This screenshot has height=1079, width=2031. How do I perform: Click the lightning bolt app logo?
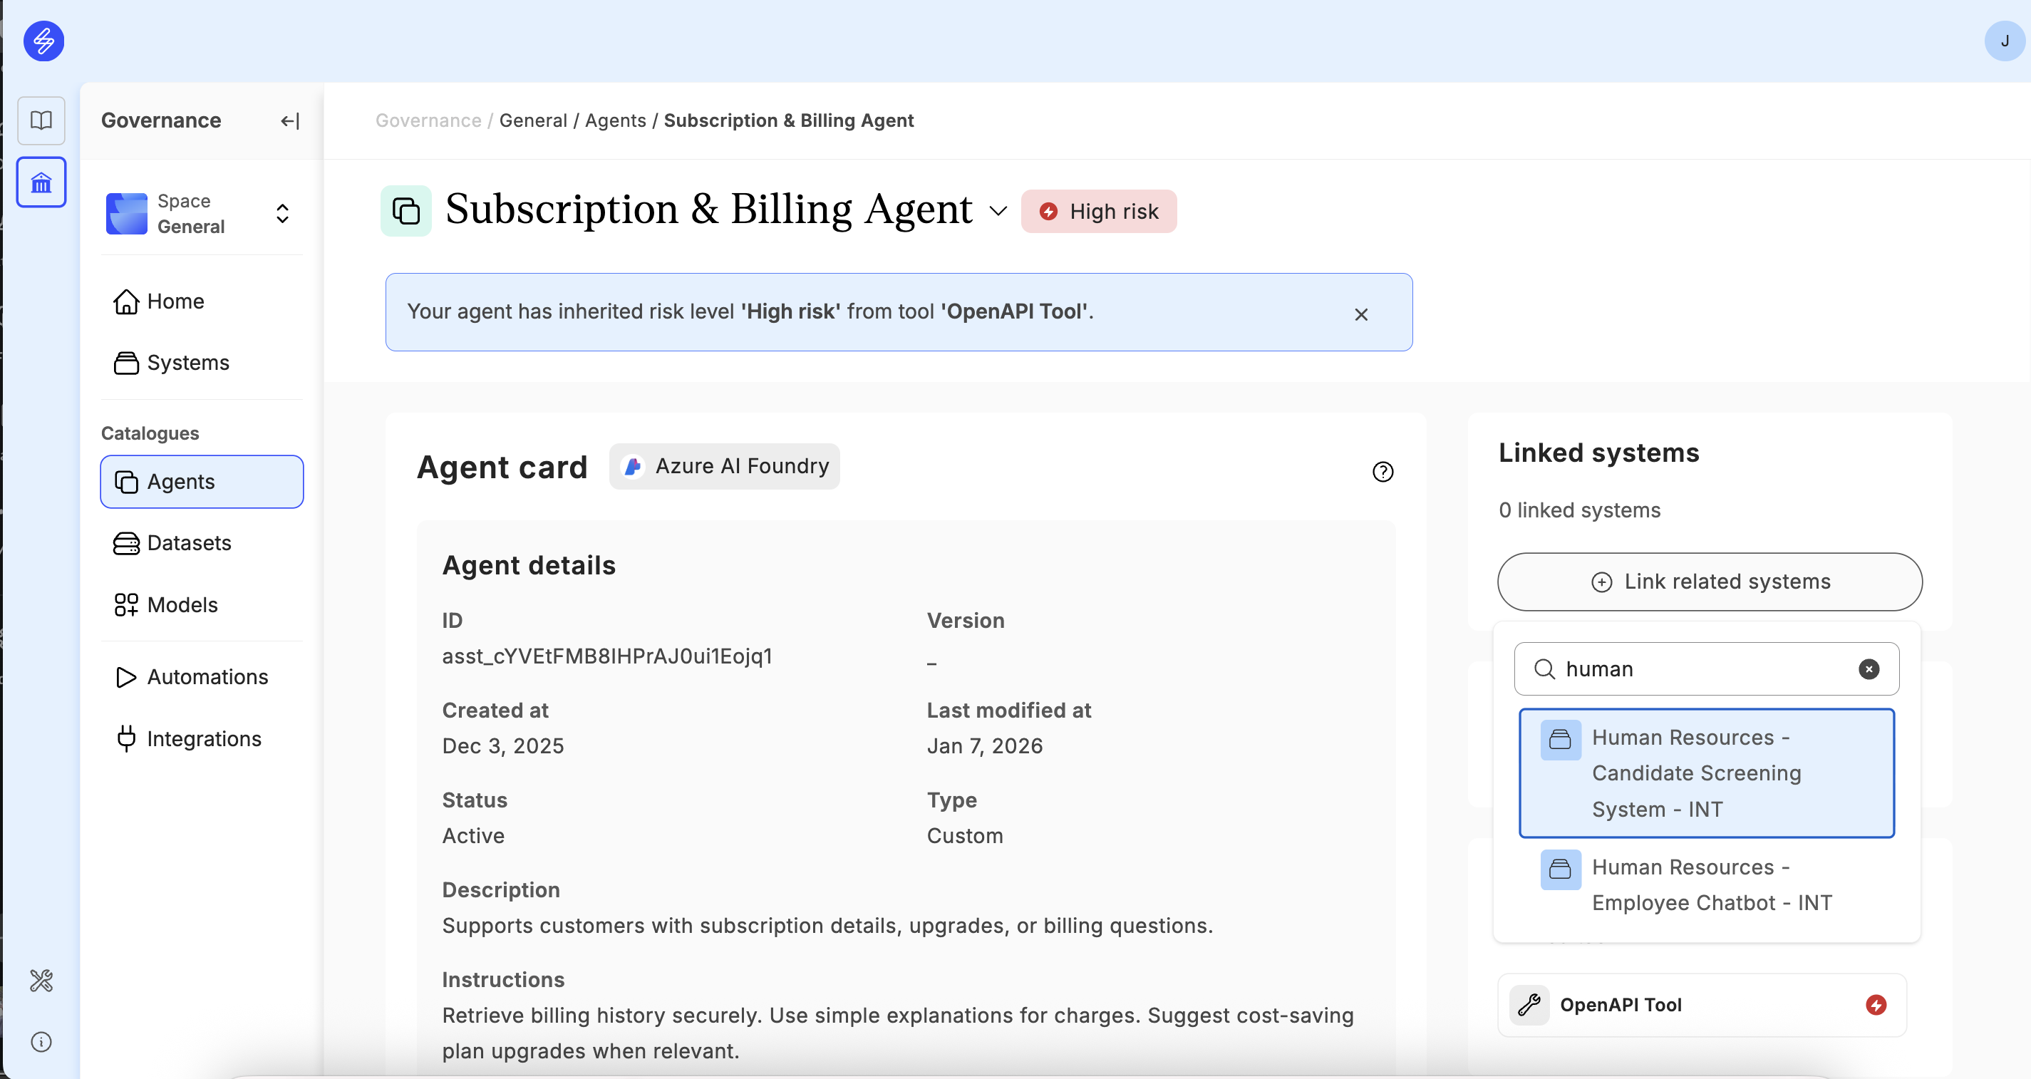click(43, 40)
